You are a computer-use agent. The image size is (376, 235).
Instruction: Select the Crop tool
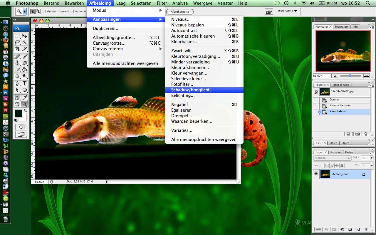click(18, 49)
